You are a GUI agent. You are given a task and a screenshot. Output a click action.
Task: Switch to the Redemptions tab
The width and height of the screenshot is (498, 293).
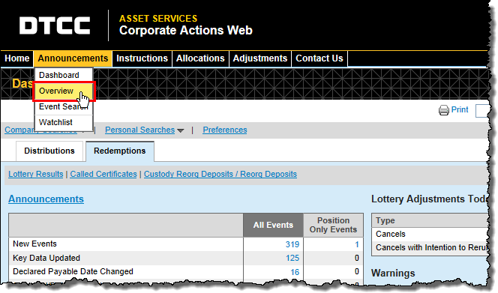(x=120, y=151)
